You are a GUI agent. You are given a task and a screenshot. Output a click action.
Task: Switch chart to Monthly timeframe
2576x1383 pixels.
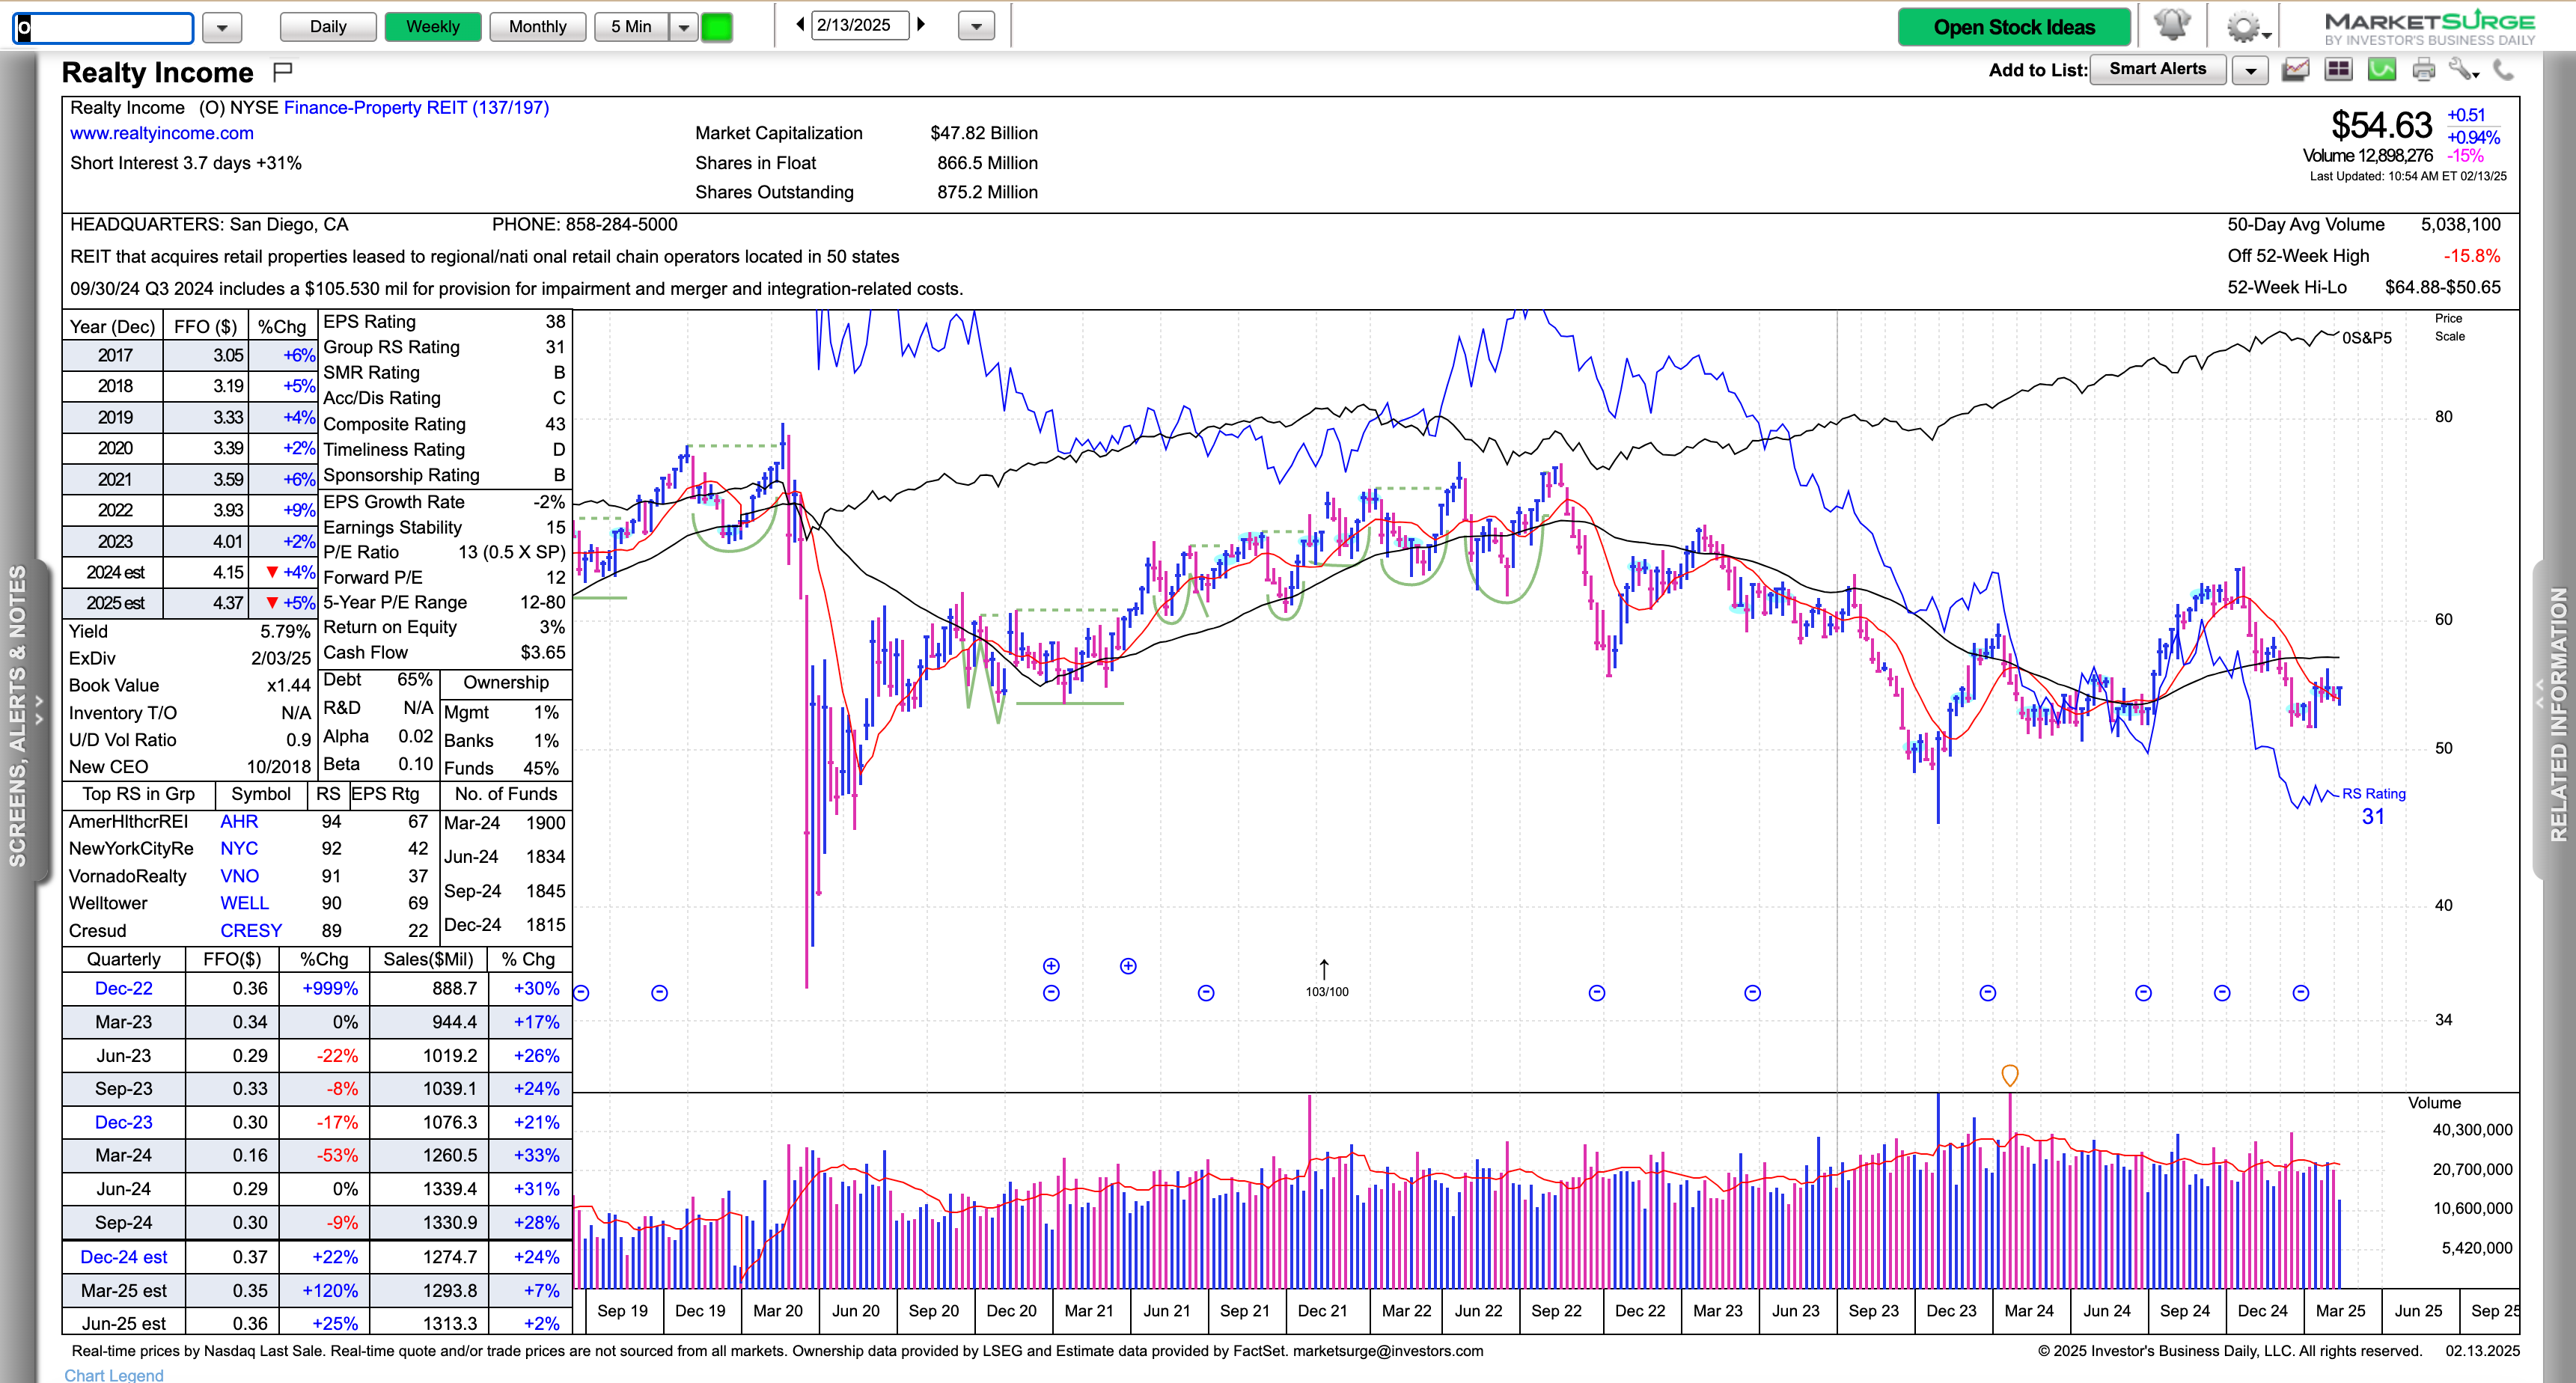tap(537, 27)
